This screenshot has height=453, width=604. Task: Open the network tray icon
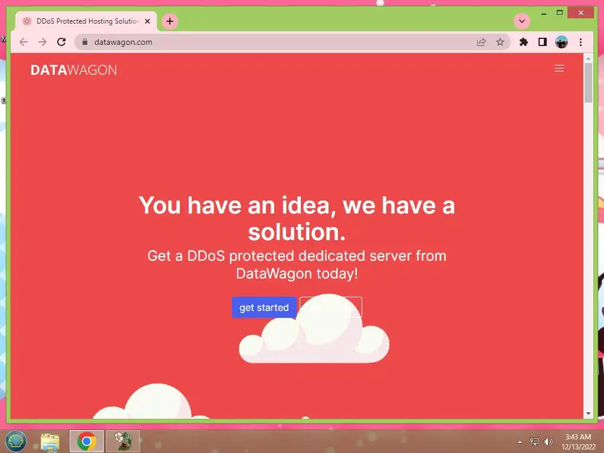(534, 441)
